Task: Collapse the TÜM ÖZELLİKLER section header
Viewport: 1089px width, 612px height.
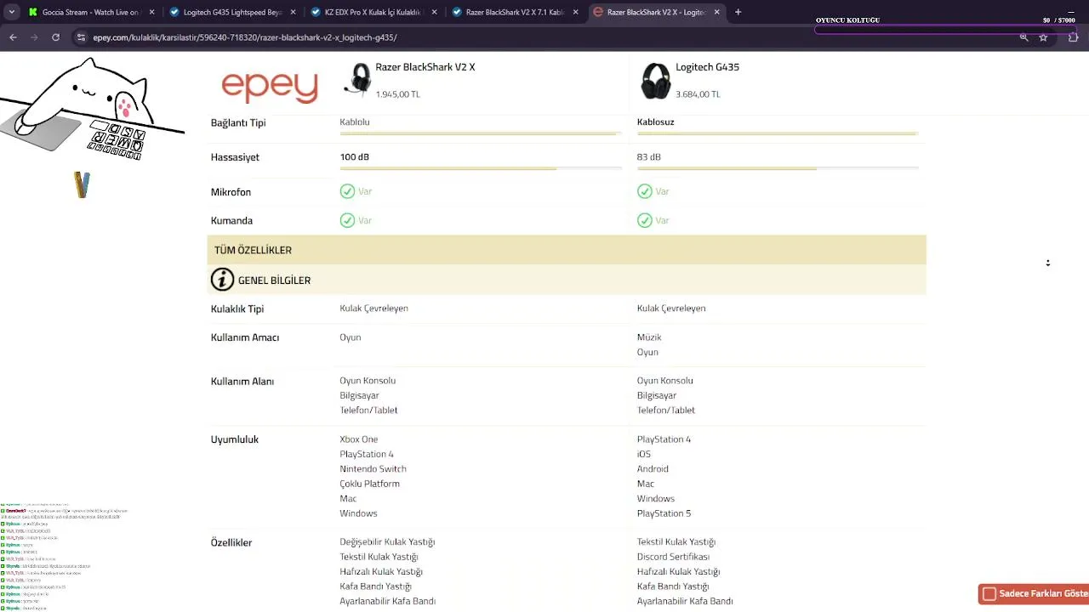Action: 567,250
